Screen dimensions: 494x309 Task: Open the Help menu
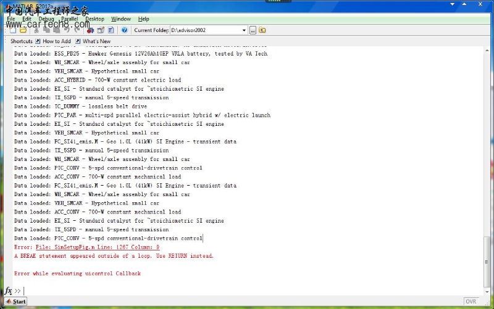point(144,19)
